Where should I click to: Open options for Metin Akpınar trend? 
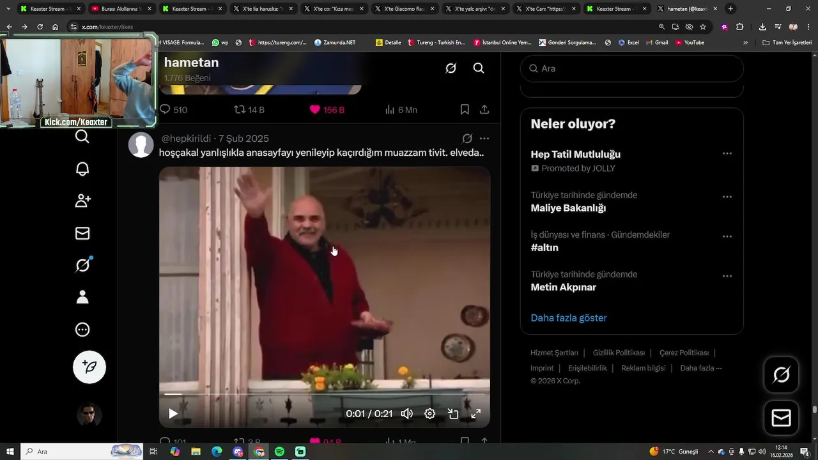[727, 276]
